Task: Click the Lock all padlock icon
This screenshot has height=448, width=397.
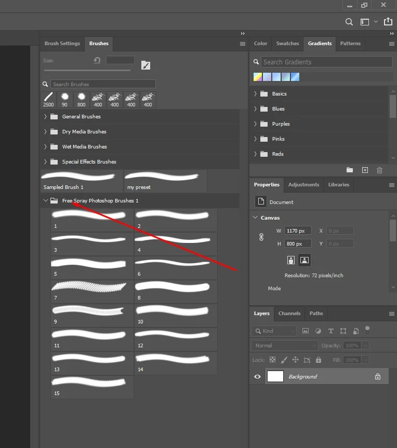Action: pyautogui.click(x=319, y=360)
